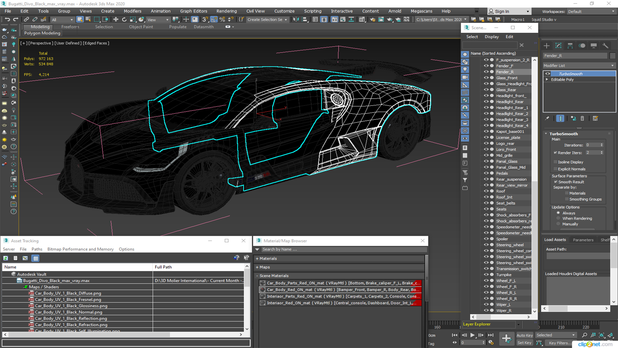618x348 pixels.
Task: Open the Modifiers menu
Action: [133, 11]
